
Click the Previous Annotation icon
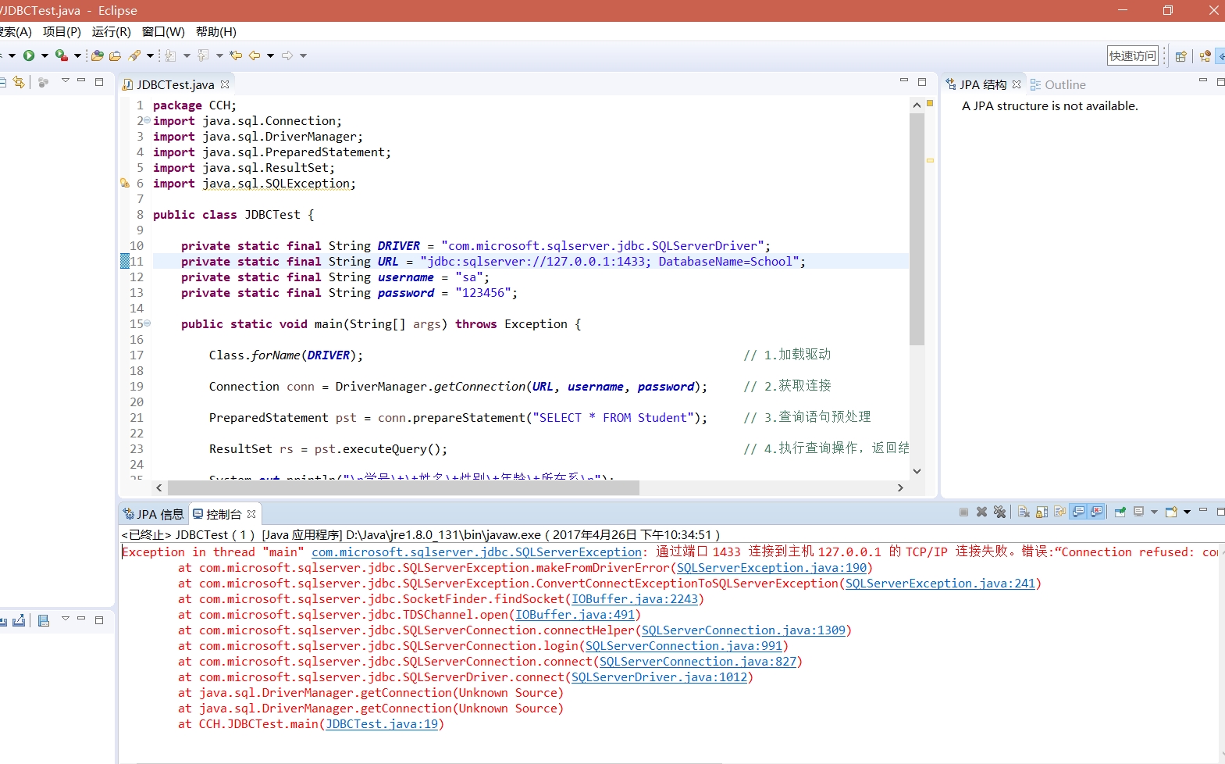(x=203, y=55)
